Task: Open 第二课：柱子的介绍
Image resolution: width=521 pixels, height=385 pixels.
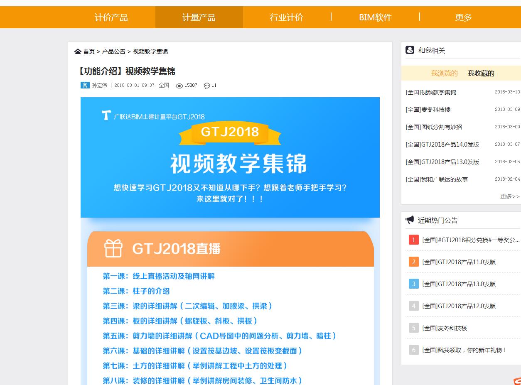Action: click(x=136, y=291)
